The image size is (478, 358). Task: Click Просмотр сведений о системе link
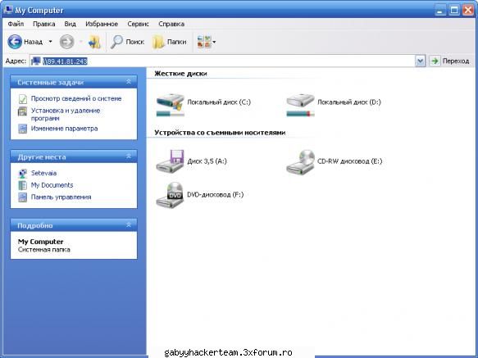76,98
